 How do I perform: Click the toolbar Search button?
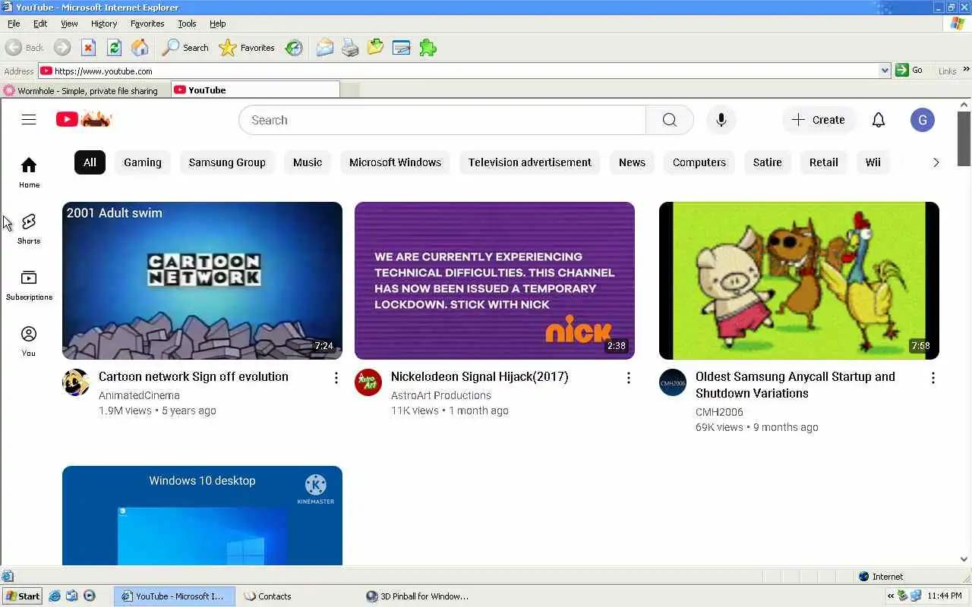tap(185, 48)
